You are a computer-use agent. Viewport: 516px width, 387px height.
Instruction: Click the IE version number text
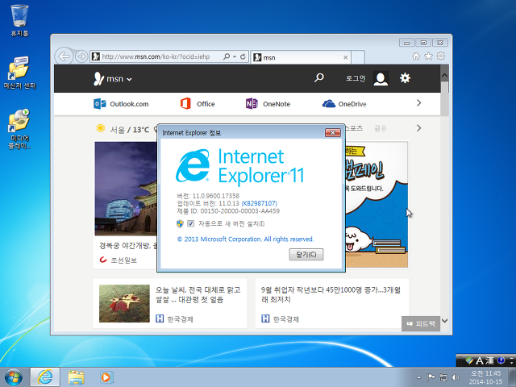[208, 196]
